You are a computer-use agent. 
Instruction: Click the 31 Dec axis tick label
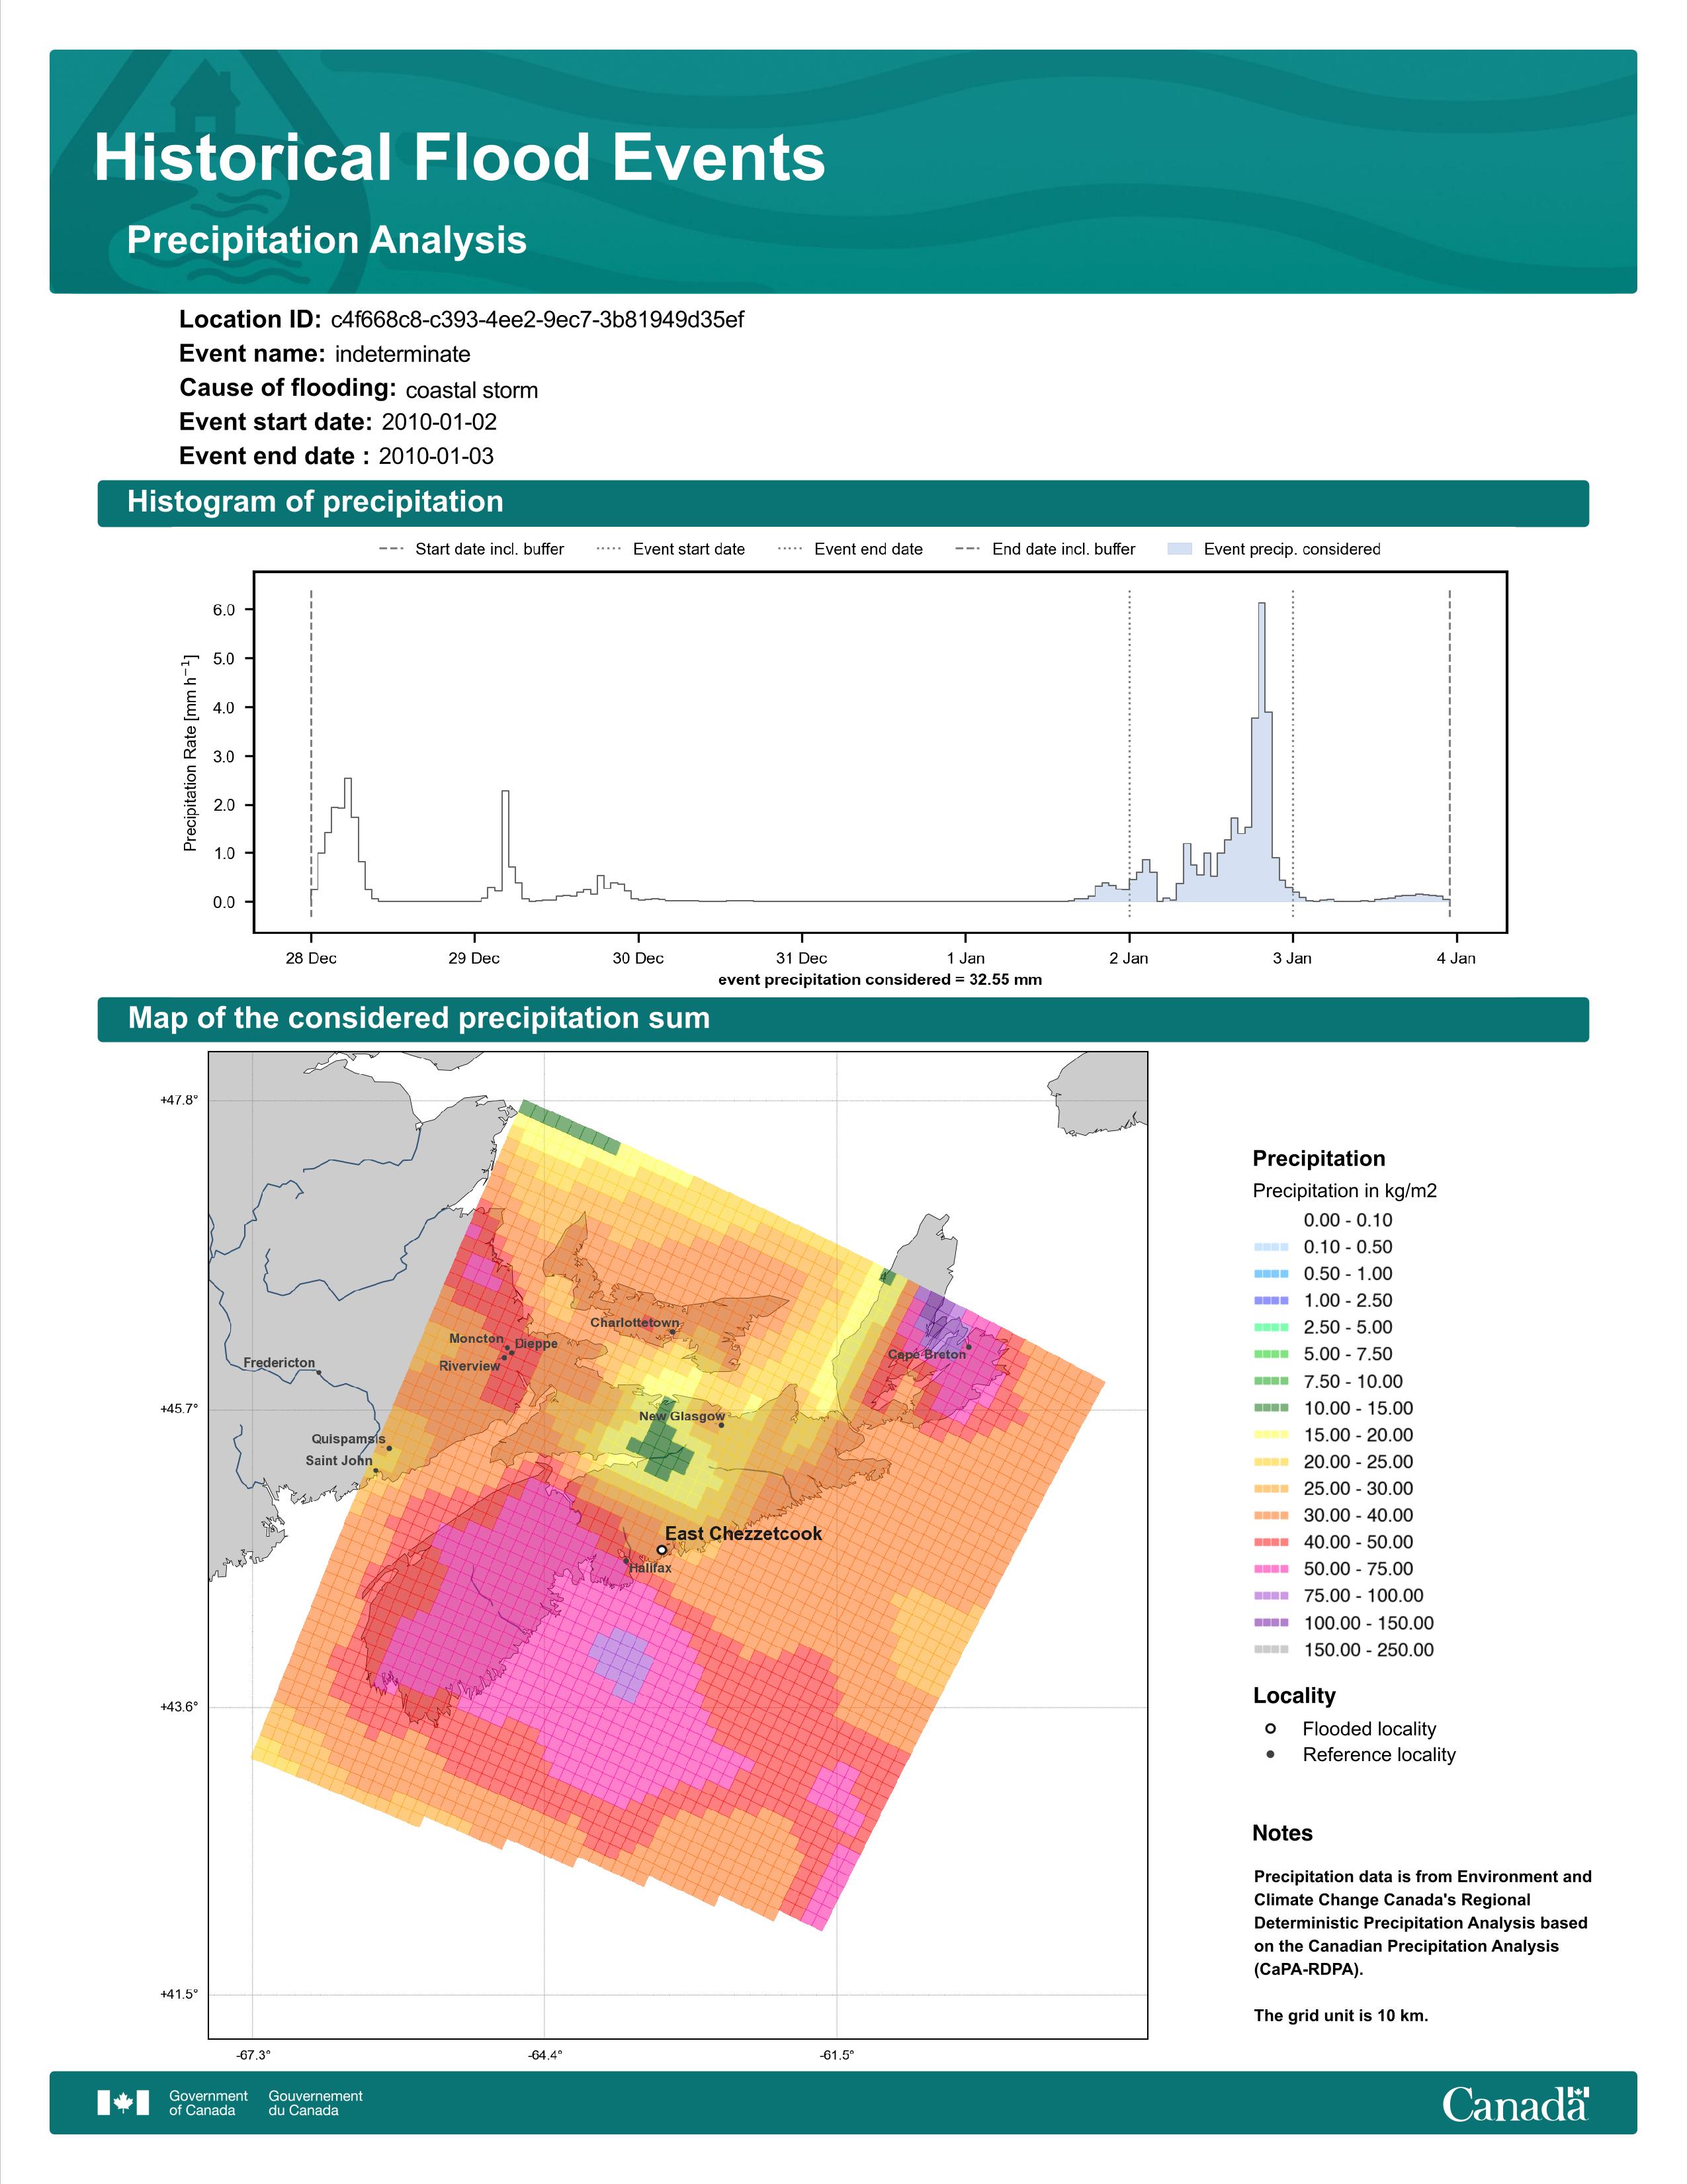pyautogui.click(x=802, y=958)
